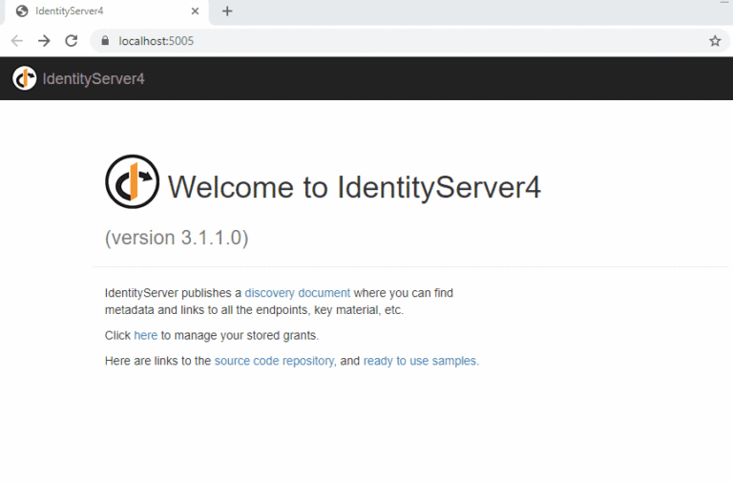The image size is (733, 482).
Task: Close the IdentityServer4 tab
Action: pos(195,11)
